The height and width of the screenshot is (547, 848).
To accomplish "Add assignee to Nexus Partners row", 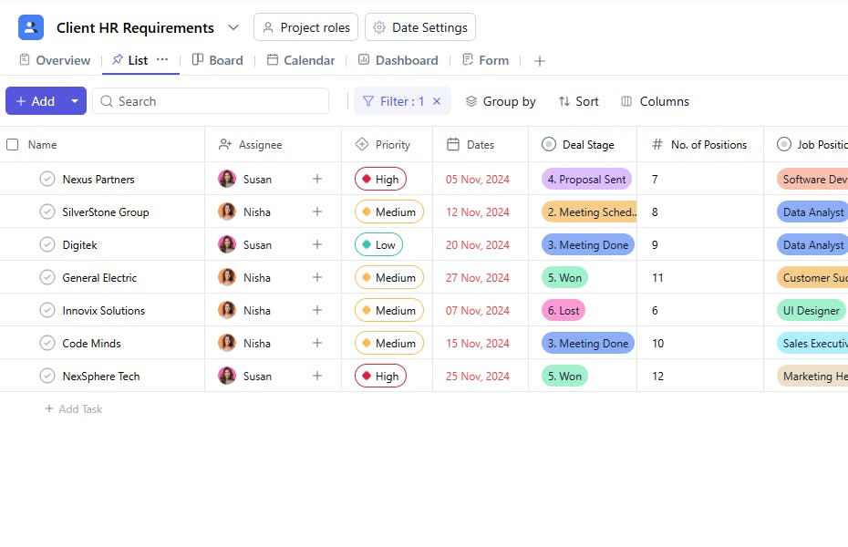I will (x=317, y=180).
